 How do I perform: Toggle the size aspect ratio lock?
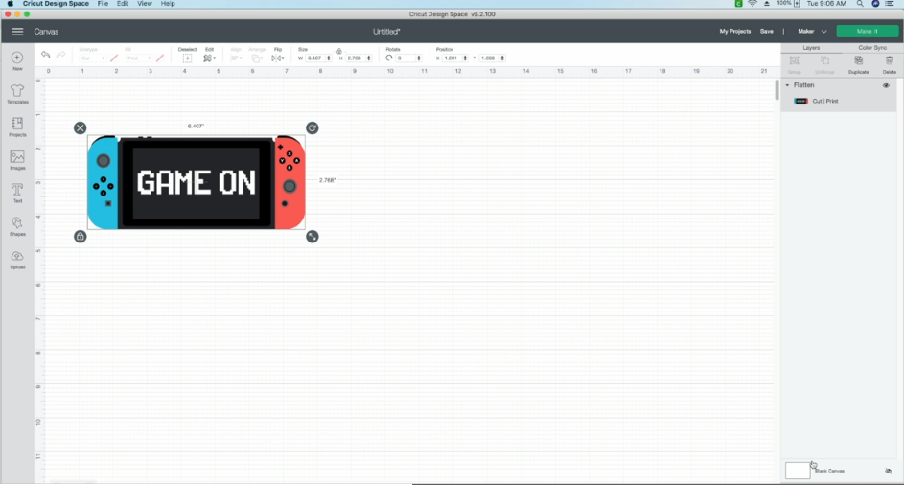click(339, 52)
